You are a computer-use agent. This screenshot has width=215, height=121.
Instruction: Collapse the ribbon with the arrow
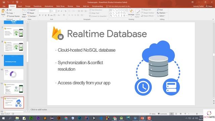[213, 19]
